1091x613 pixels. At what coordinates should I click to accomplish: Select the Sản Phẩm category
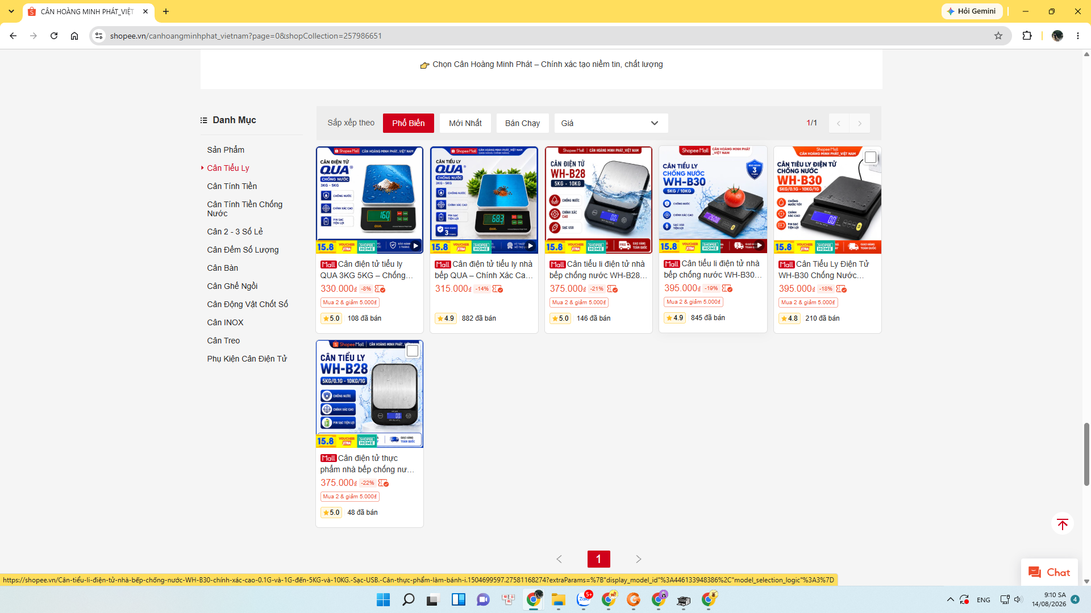click(226, 150)
